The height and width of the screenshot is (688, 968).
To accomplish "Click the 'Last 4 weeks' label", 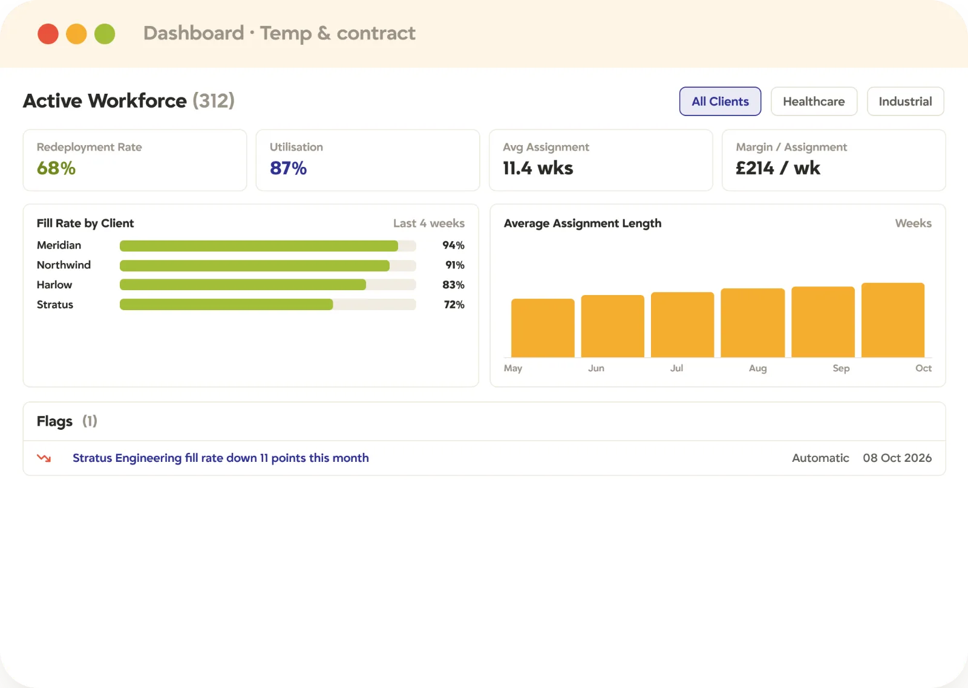I will coord(429,223).
